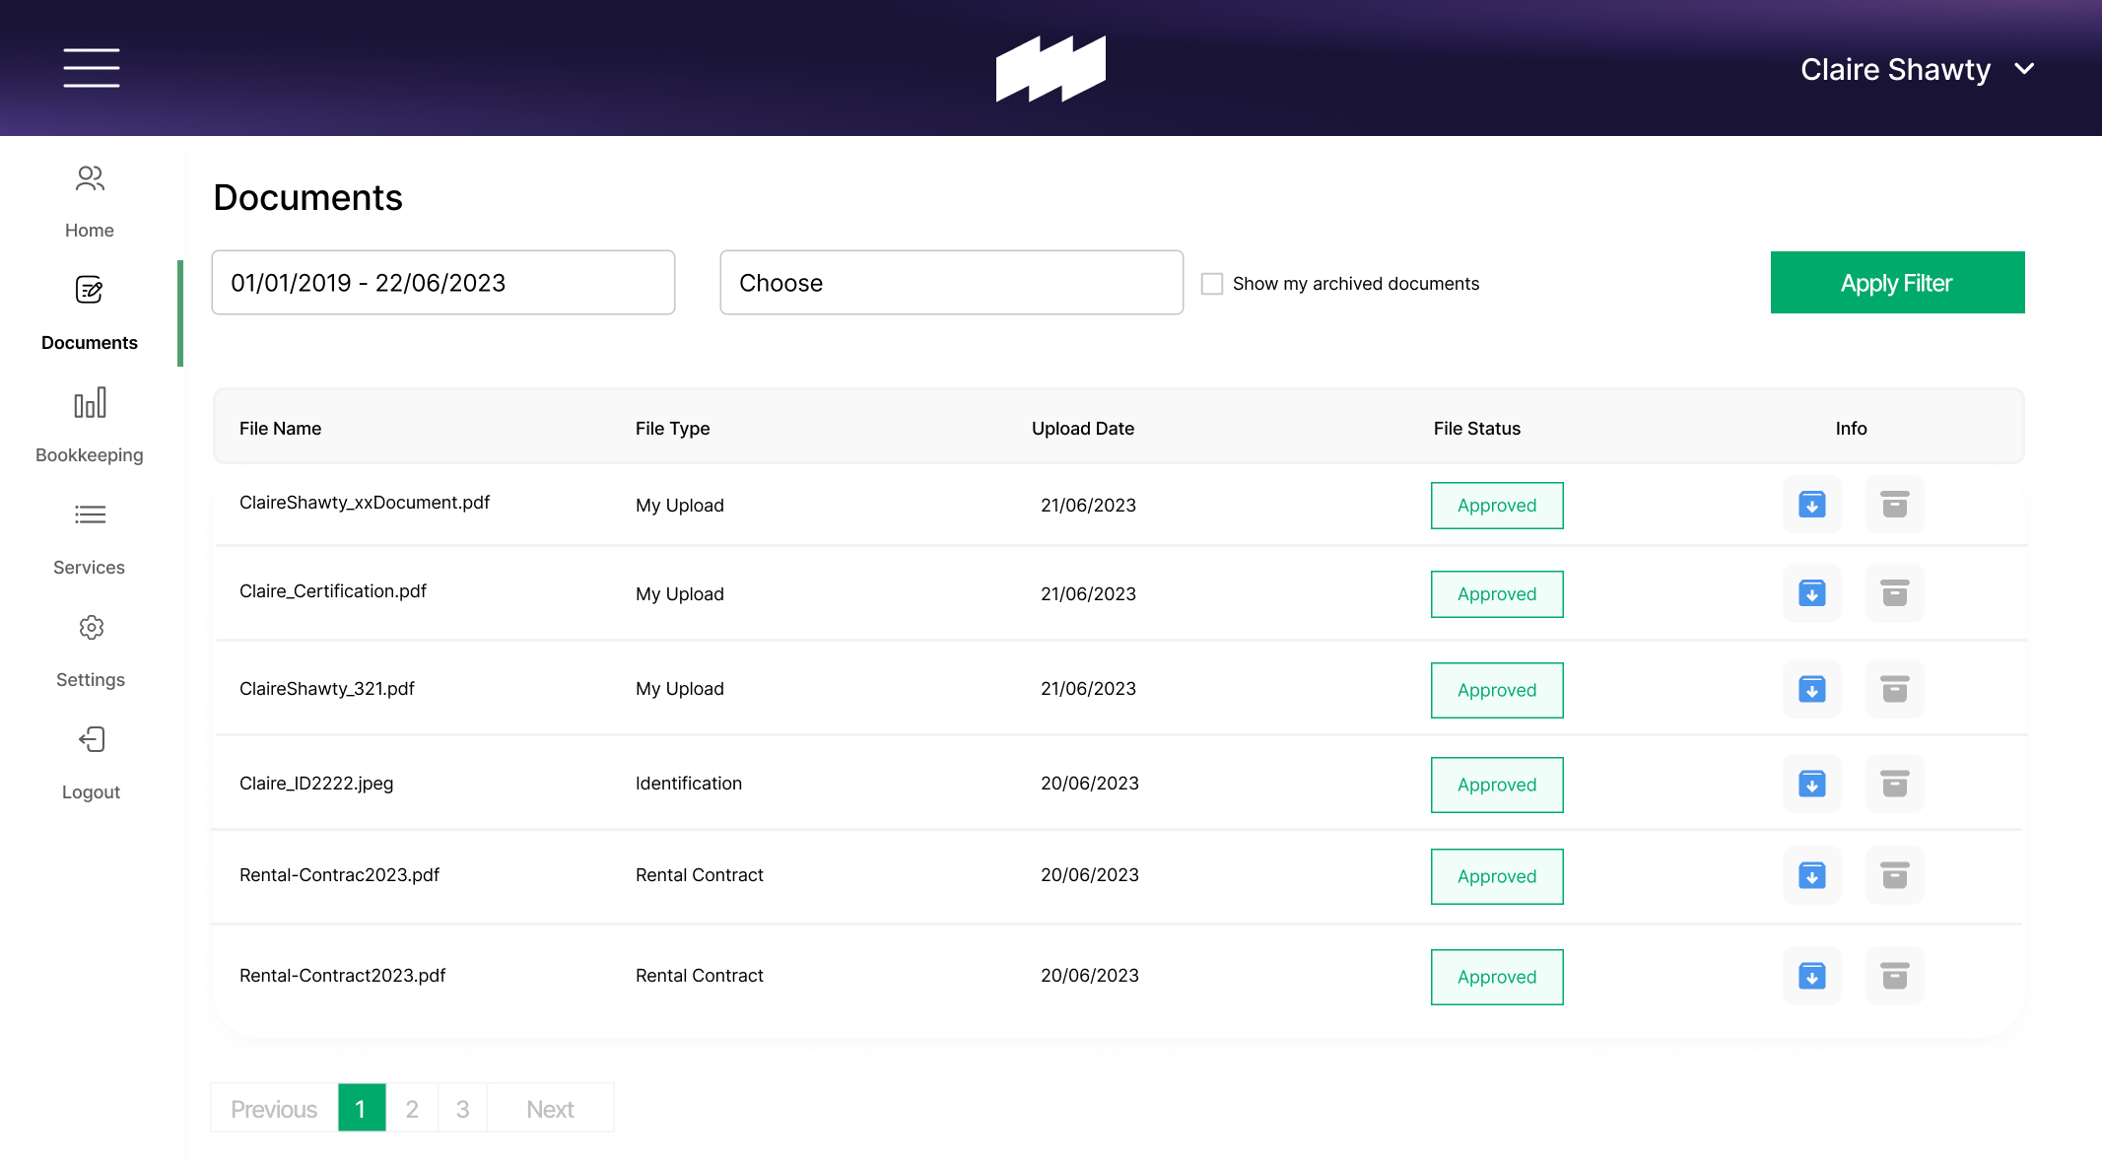
Task: Toggle Show my archived documents checkbox
Action: tap(1212, 284)
